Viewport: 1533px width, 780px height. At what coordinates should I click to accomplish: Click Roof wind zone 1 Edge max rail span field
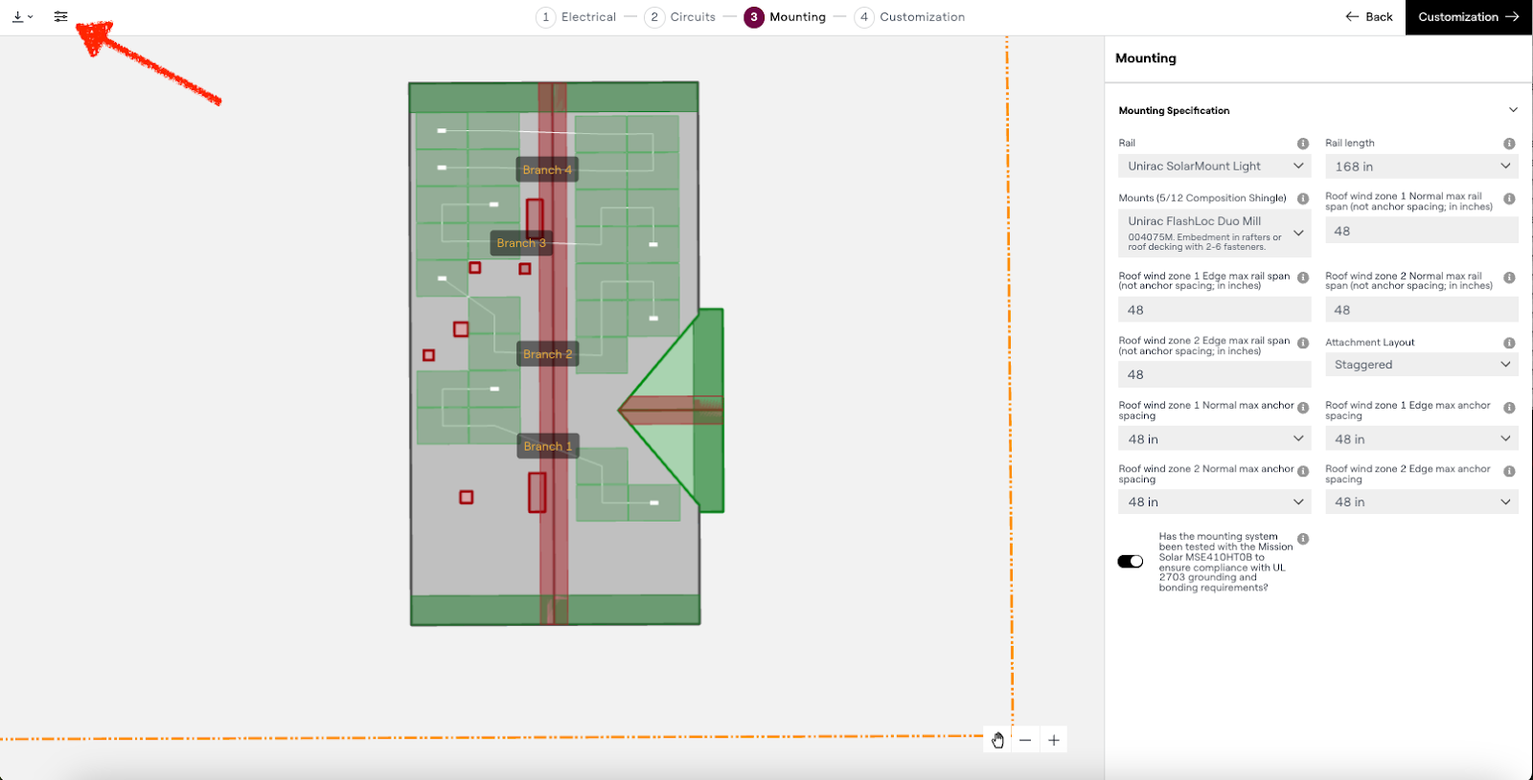(x=1214, y=310)
